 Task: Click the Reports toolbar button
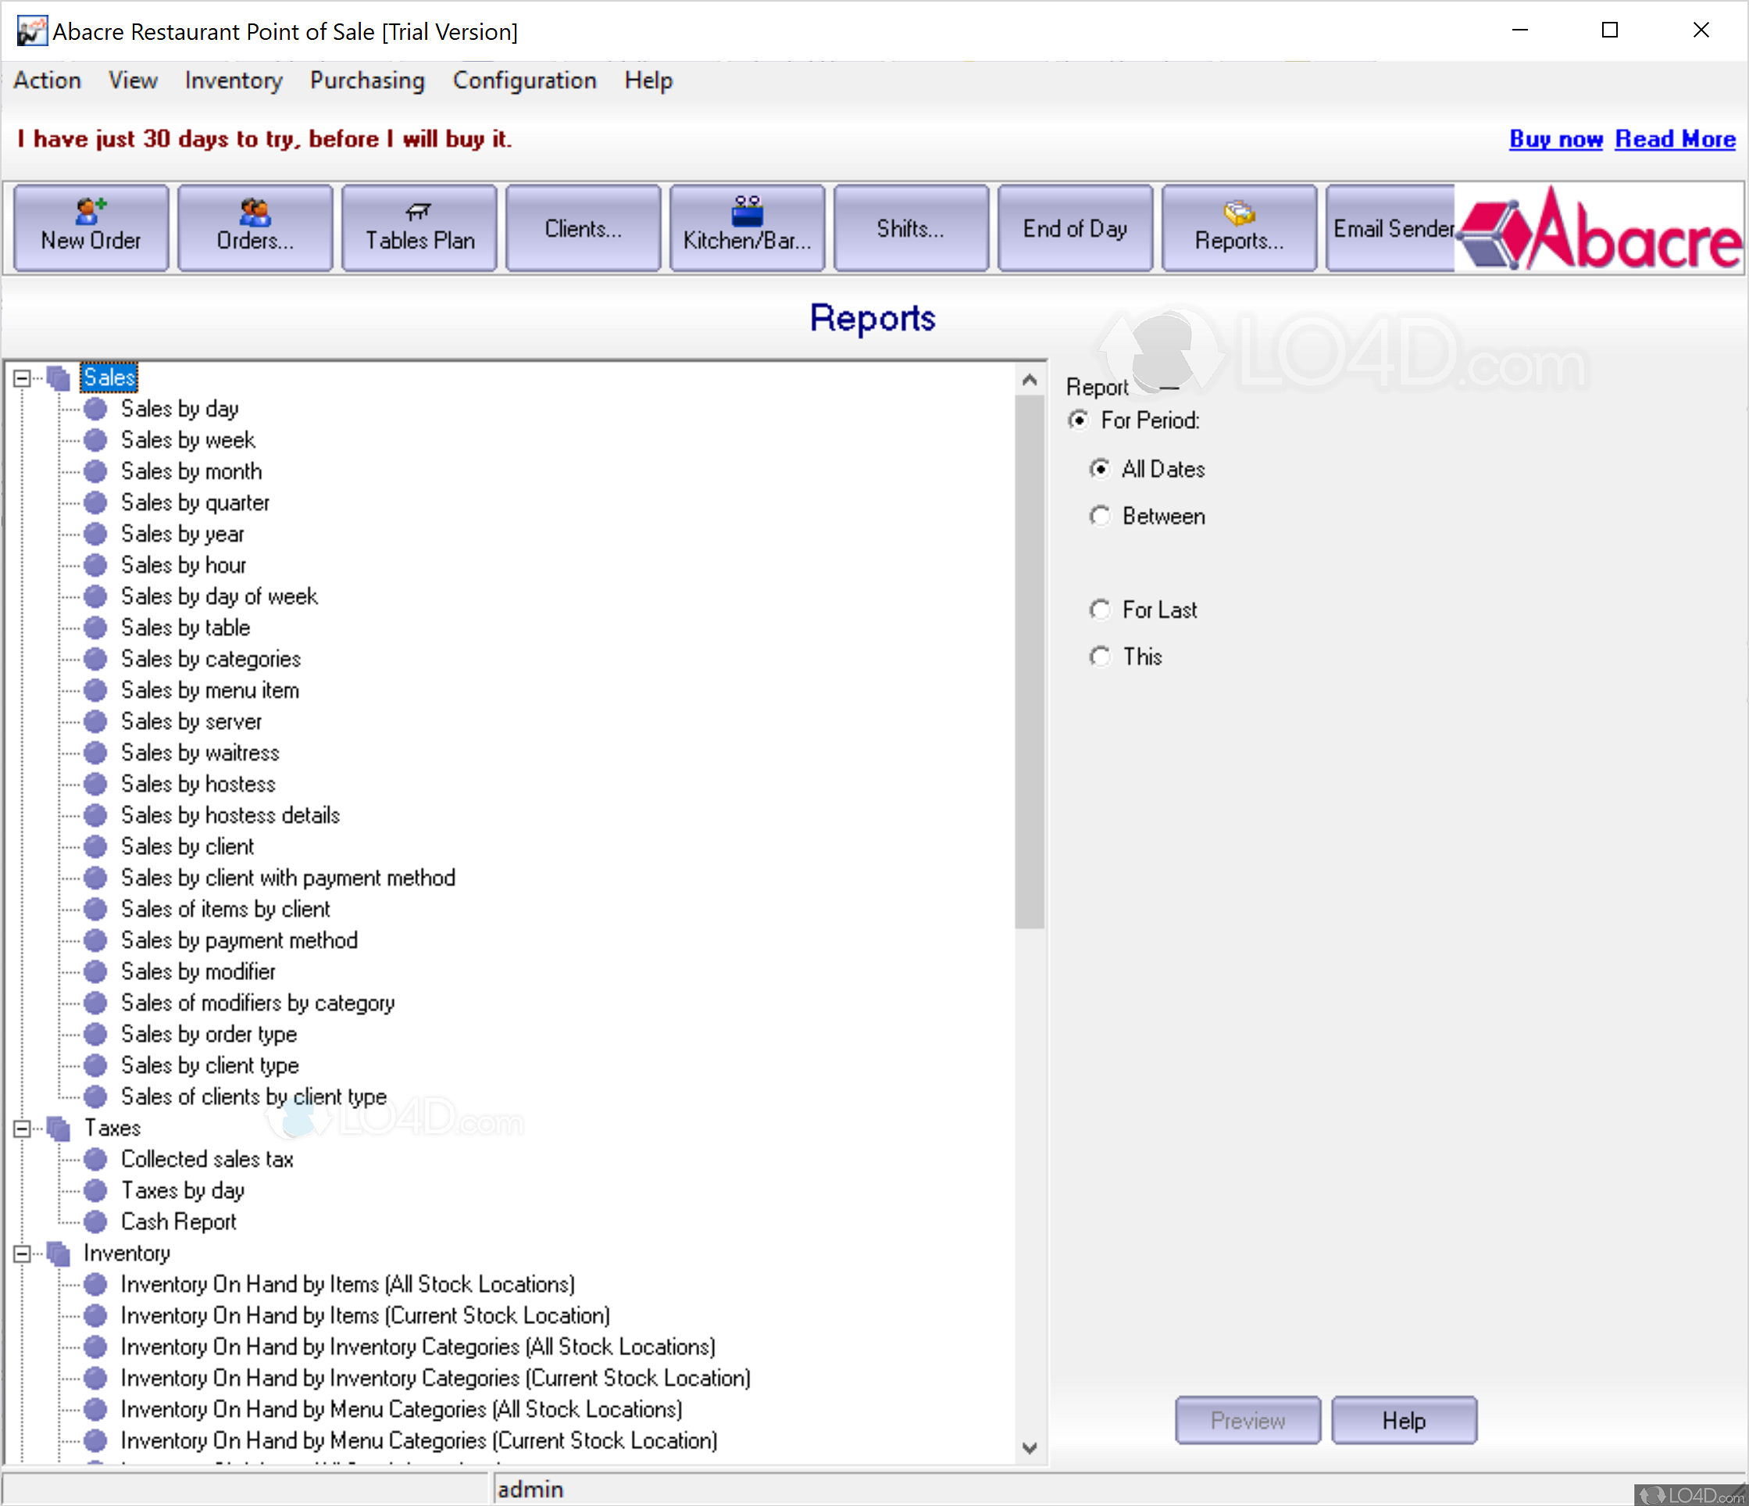pyautogui.click(x=1238, y=227)
